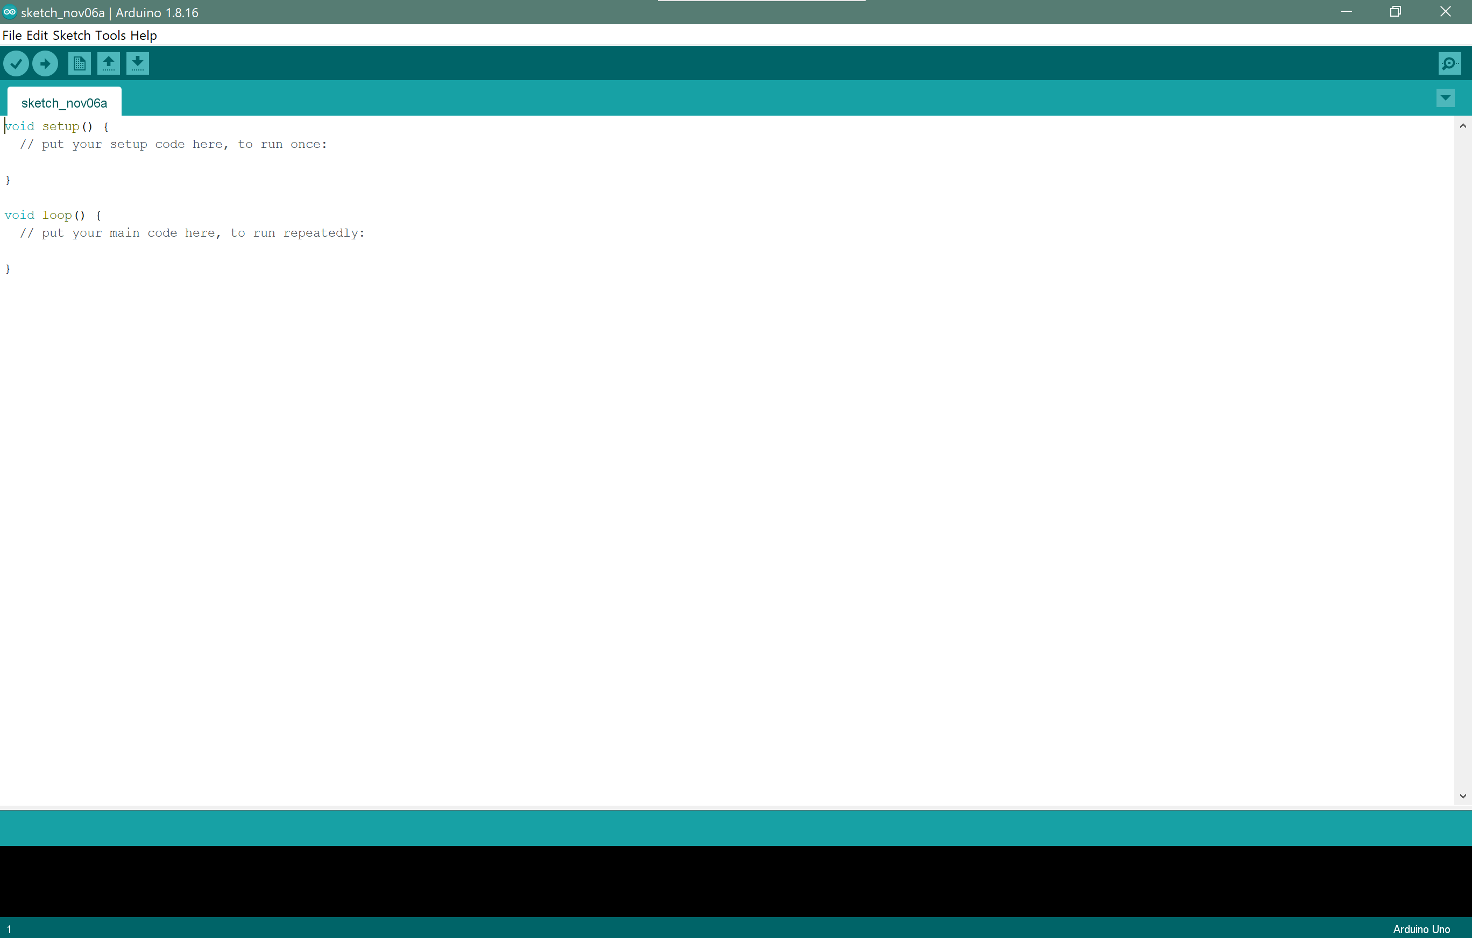Click on the 'void loop() {' line
1472x938 pixels.
(53, 215)
